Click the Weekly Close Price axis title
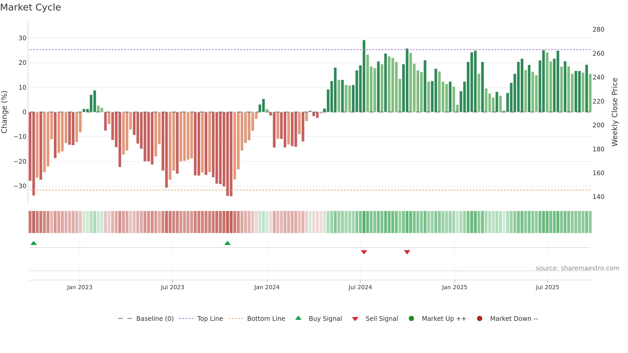This screenshot has height=353, width=628. tap(615, 112)
